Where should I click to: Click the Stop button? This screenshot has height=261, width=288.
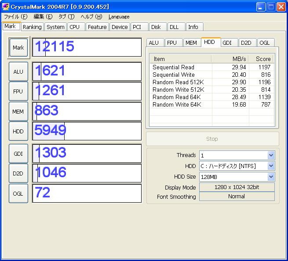click(x=212, y=139)
